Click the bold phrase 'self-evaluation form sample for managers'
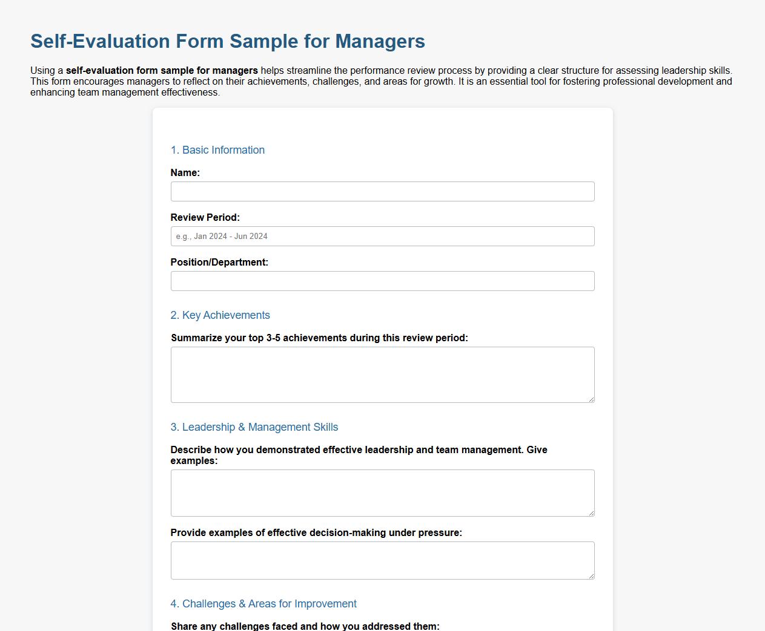Image resolution: width=765 pixels, height=631 pixels. 164,71
